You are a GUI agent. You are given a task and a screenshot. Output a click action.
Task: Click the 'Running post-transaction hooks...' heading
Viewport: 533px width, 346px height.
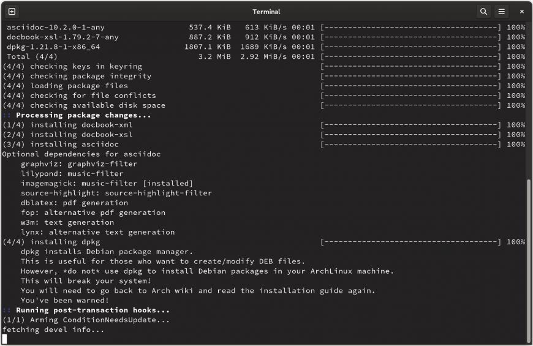pyautogui.click(x=93, y=310)
